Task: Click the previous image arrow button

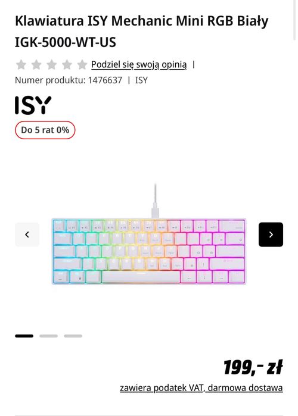Action: [27, 234]
